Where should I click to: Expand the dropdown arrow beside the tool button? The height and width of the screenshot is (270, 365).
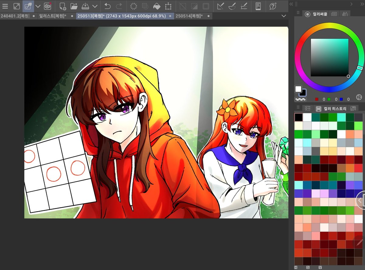point(38,6)
